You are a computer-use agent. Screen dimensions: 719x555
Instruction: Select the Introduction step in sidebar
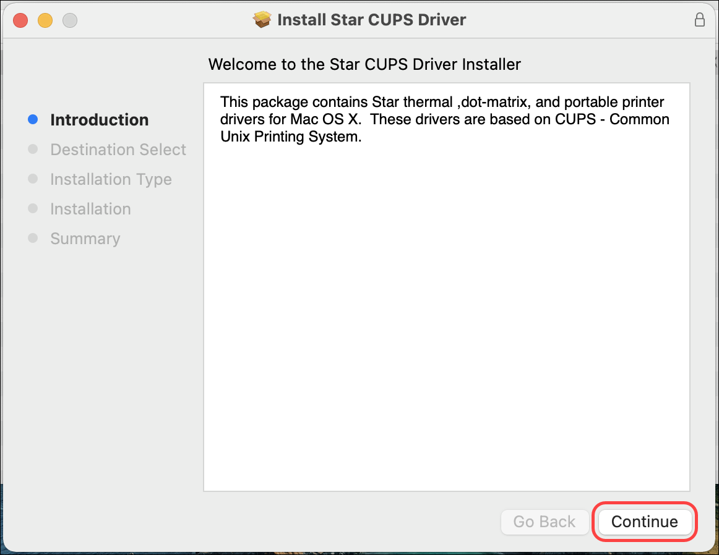(x=100, y=120)
